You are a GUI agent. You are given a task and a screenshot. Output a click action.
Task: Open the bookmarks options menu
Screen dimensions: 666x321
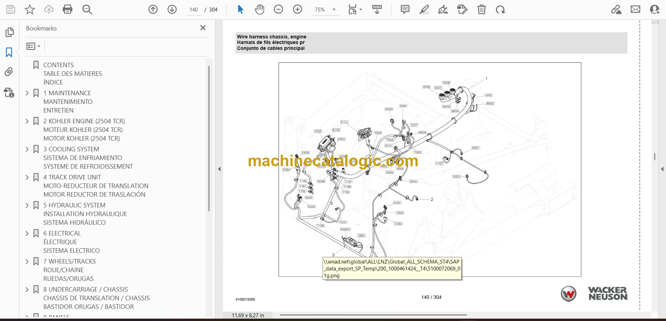point(34,46)
